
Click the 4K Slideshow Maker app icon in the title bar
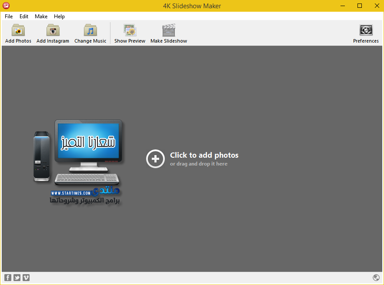coord(6,6)
